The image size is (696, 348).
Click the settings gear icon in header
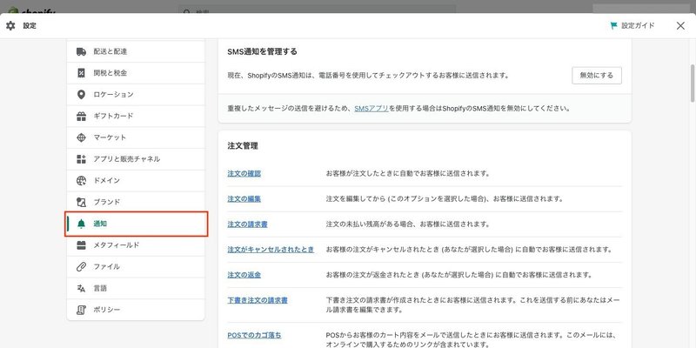10,26
